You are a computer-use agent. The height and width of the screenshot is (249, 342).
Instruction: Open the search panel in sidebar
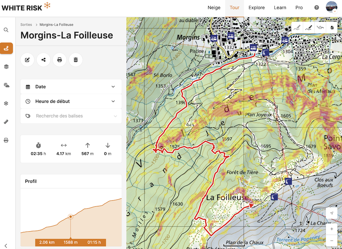[x=6, y=30]
